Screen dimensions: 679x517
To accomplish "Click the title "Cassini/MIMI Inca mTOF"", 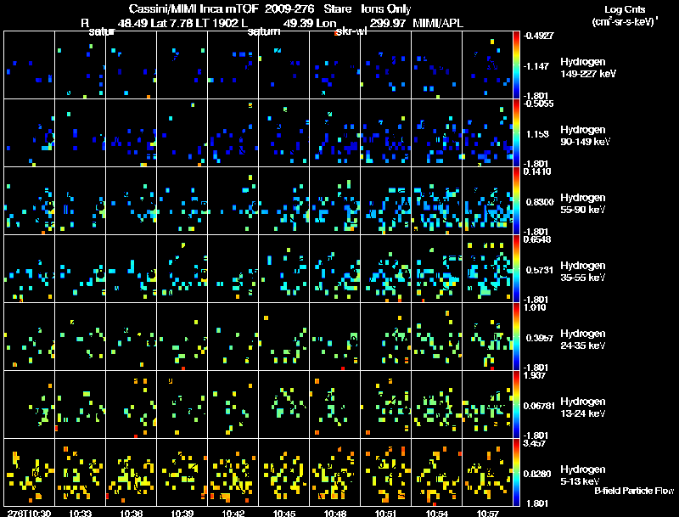I will [194, 8].
